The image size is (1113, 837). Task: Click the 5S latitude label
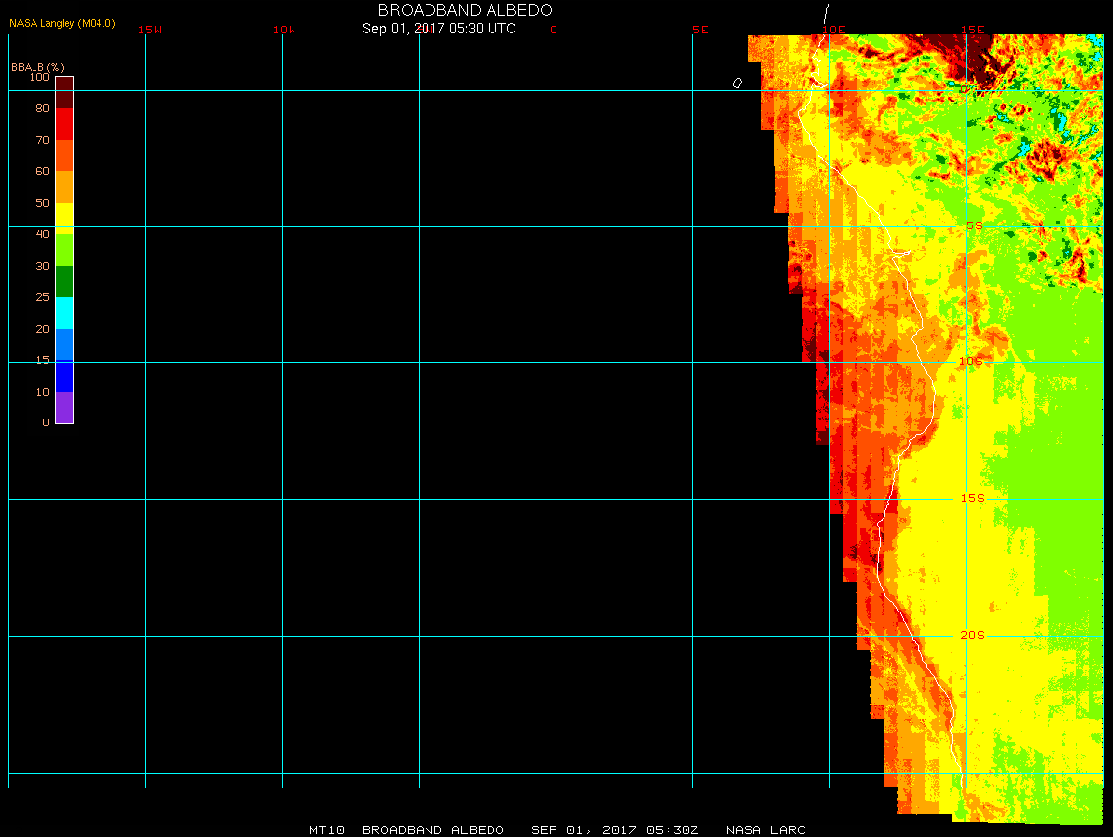(974, 226)
